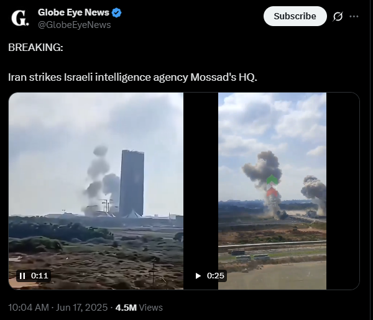
Task: Click the @GlobeEyeNews handle
Action: pos(74,25)
